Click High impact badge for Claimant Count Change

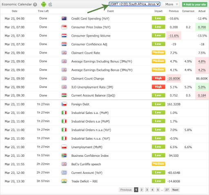coord(158,78)
